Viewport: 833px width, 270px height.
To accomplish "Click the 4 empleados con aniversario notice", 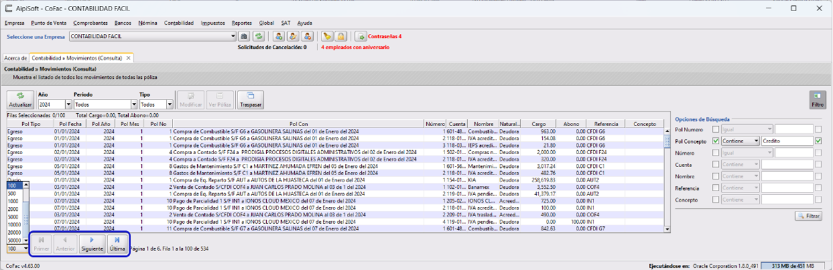I will coord(355,47).
